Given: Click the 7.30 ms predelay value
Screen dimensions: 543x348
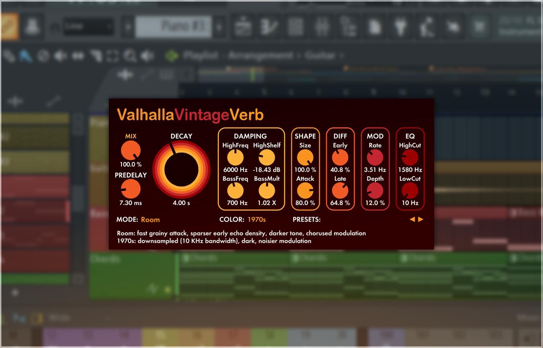Looking at the screenshot, I should coord(131,203).
